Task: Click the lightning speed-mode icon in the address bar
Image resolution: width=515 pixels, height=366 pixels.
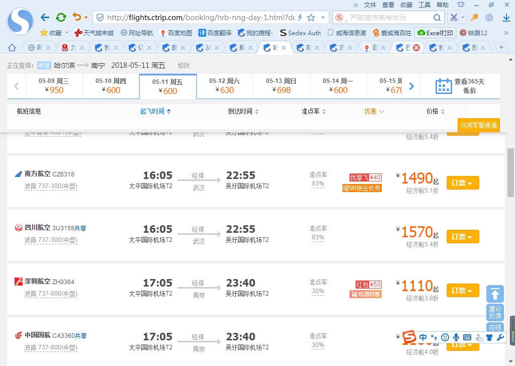Action: [300, 18]
